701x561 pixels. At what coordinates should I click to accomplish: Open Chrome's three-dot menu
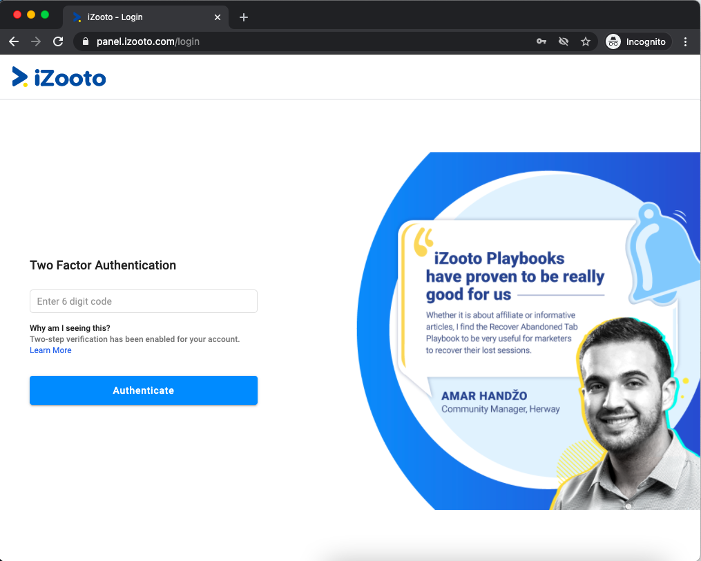(x=685, y=41)
